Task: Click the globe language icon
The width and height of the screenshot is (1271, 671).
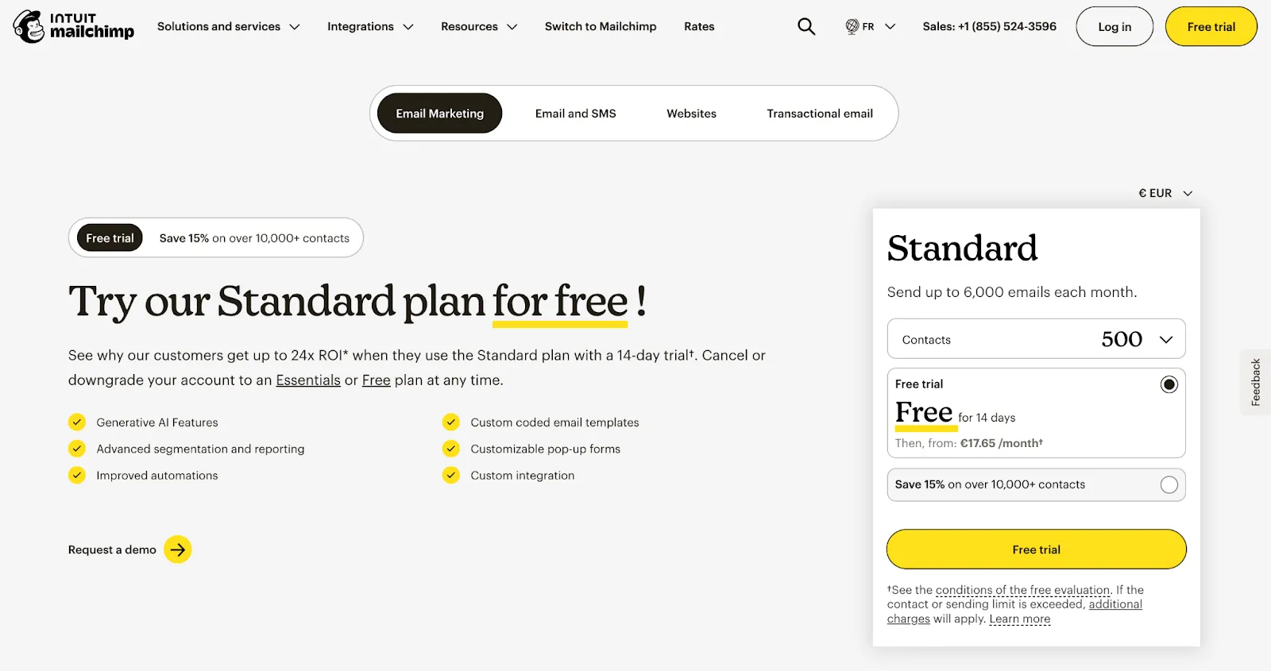Action: [851, 26]
